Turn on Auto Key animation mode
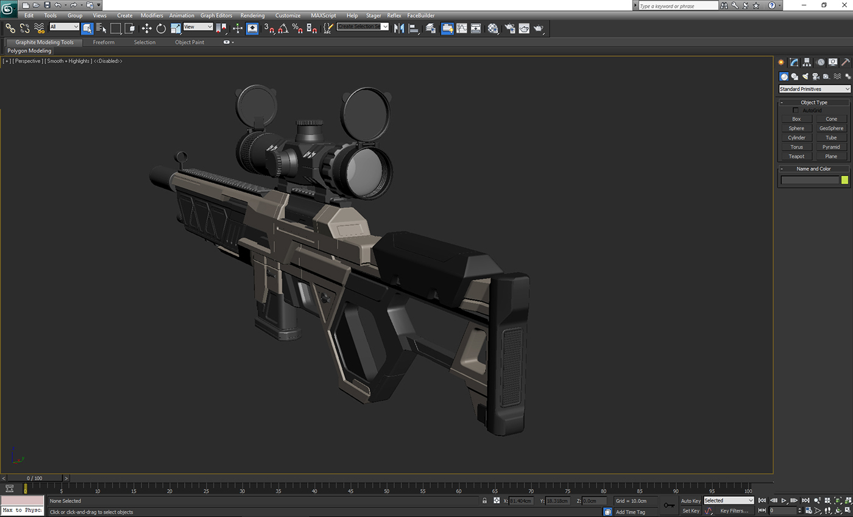This screenshot has height=517, width=853. pyautogui.click(x=690, y=501)
